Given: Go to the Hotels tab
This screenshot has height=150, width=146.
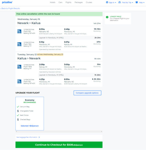Looking at the screenshot, I should [x=52, y=2].
